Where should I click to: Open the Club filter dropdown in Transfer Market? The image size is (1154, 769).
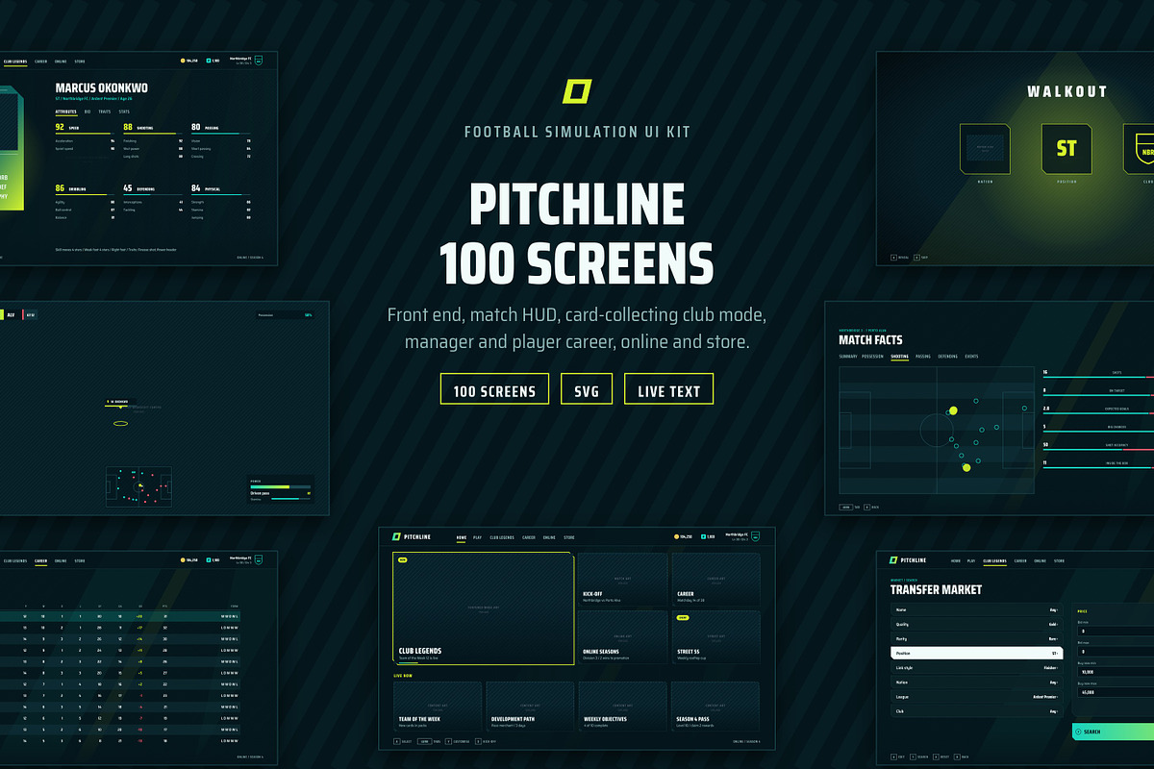coord(975,711)
